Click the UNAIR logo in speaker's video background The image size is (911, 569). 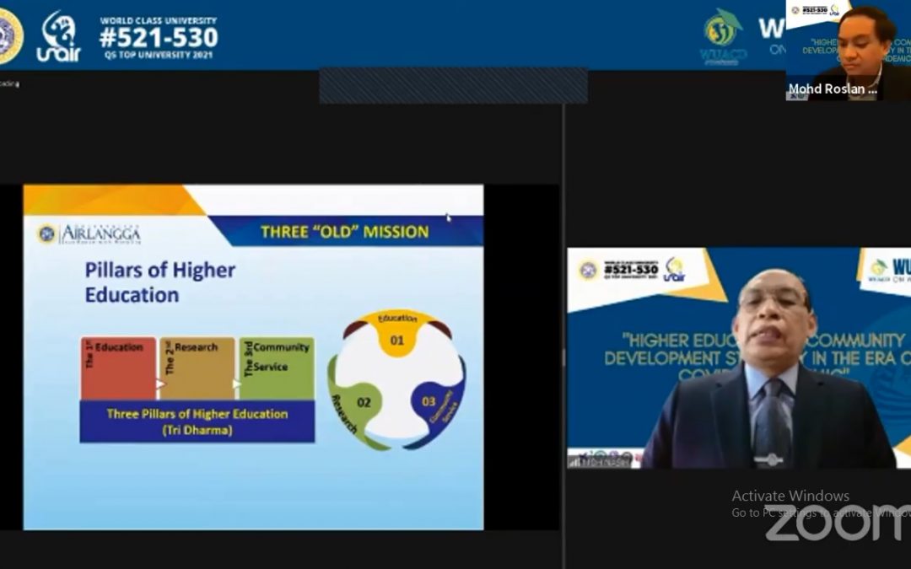click(674, 270)
